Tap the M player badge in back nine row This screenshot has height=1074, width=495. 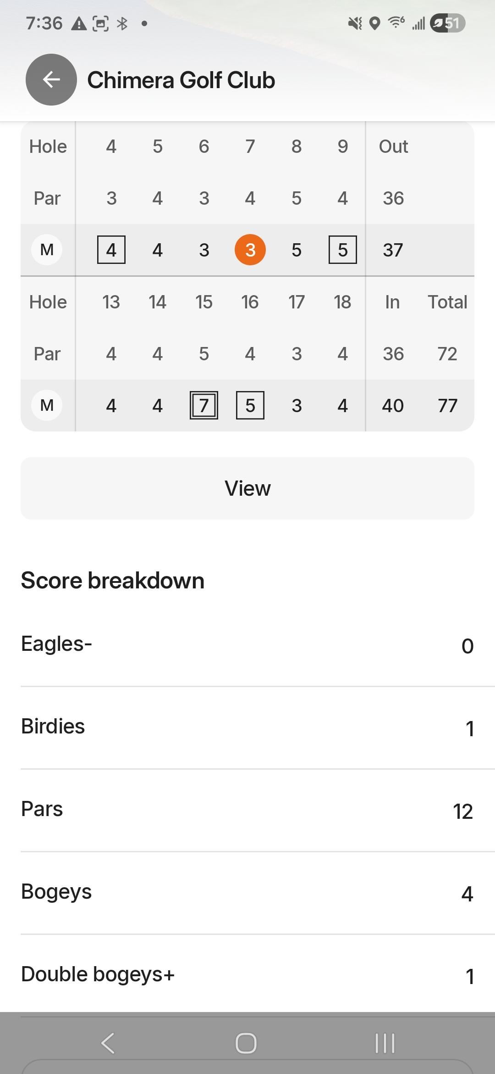(x=47, y=405)
